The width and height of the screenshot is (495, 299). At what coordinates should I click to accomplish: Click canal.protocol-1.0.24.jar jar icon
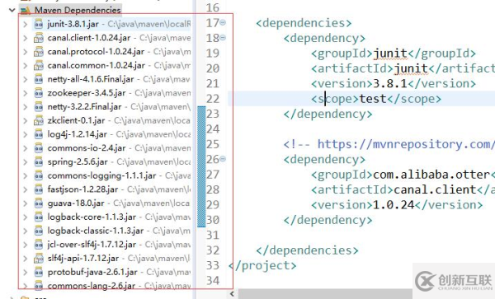39,52
